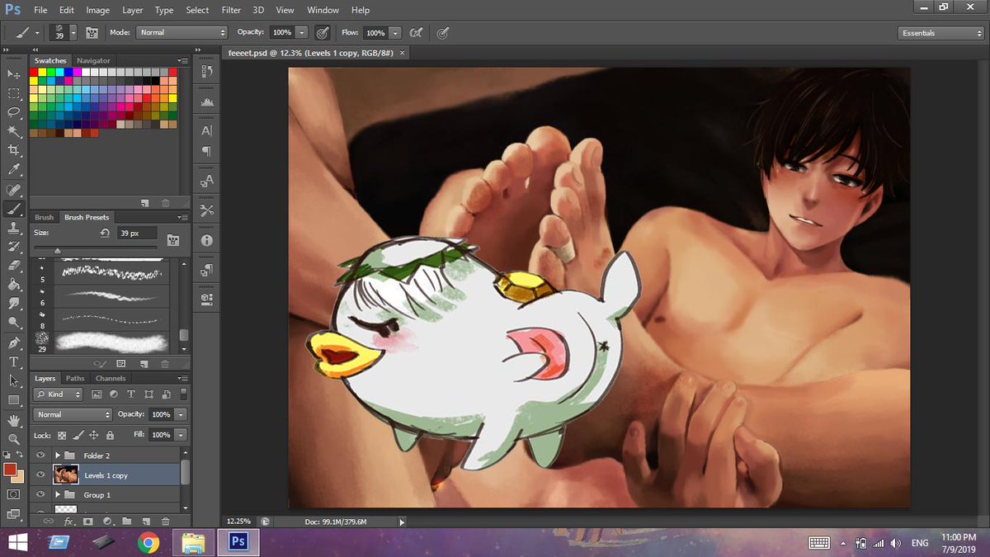990x557 pixels.
Task: Click the background color swatch
Action: pyautogui.click(x=18, y=477)
